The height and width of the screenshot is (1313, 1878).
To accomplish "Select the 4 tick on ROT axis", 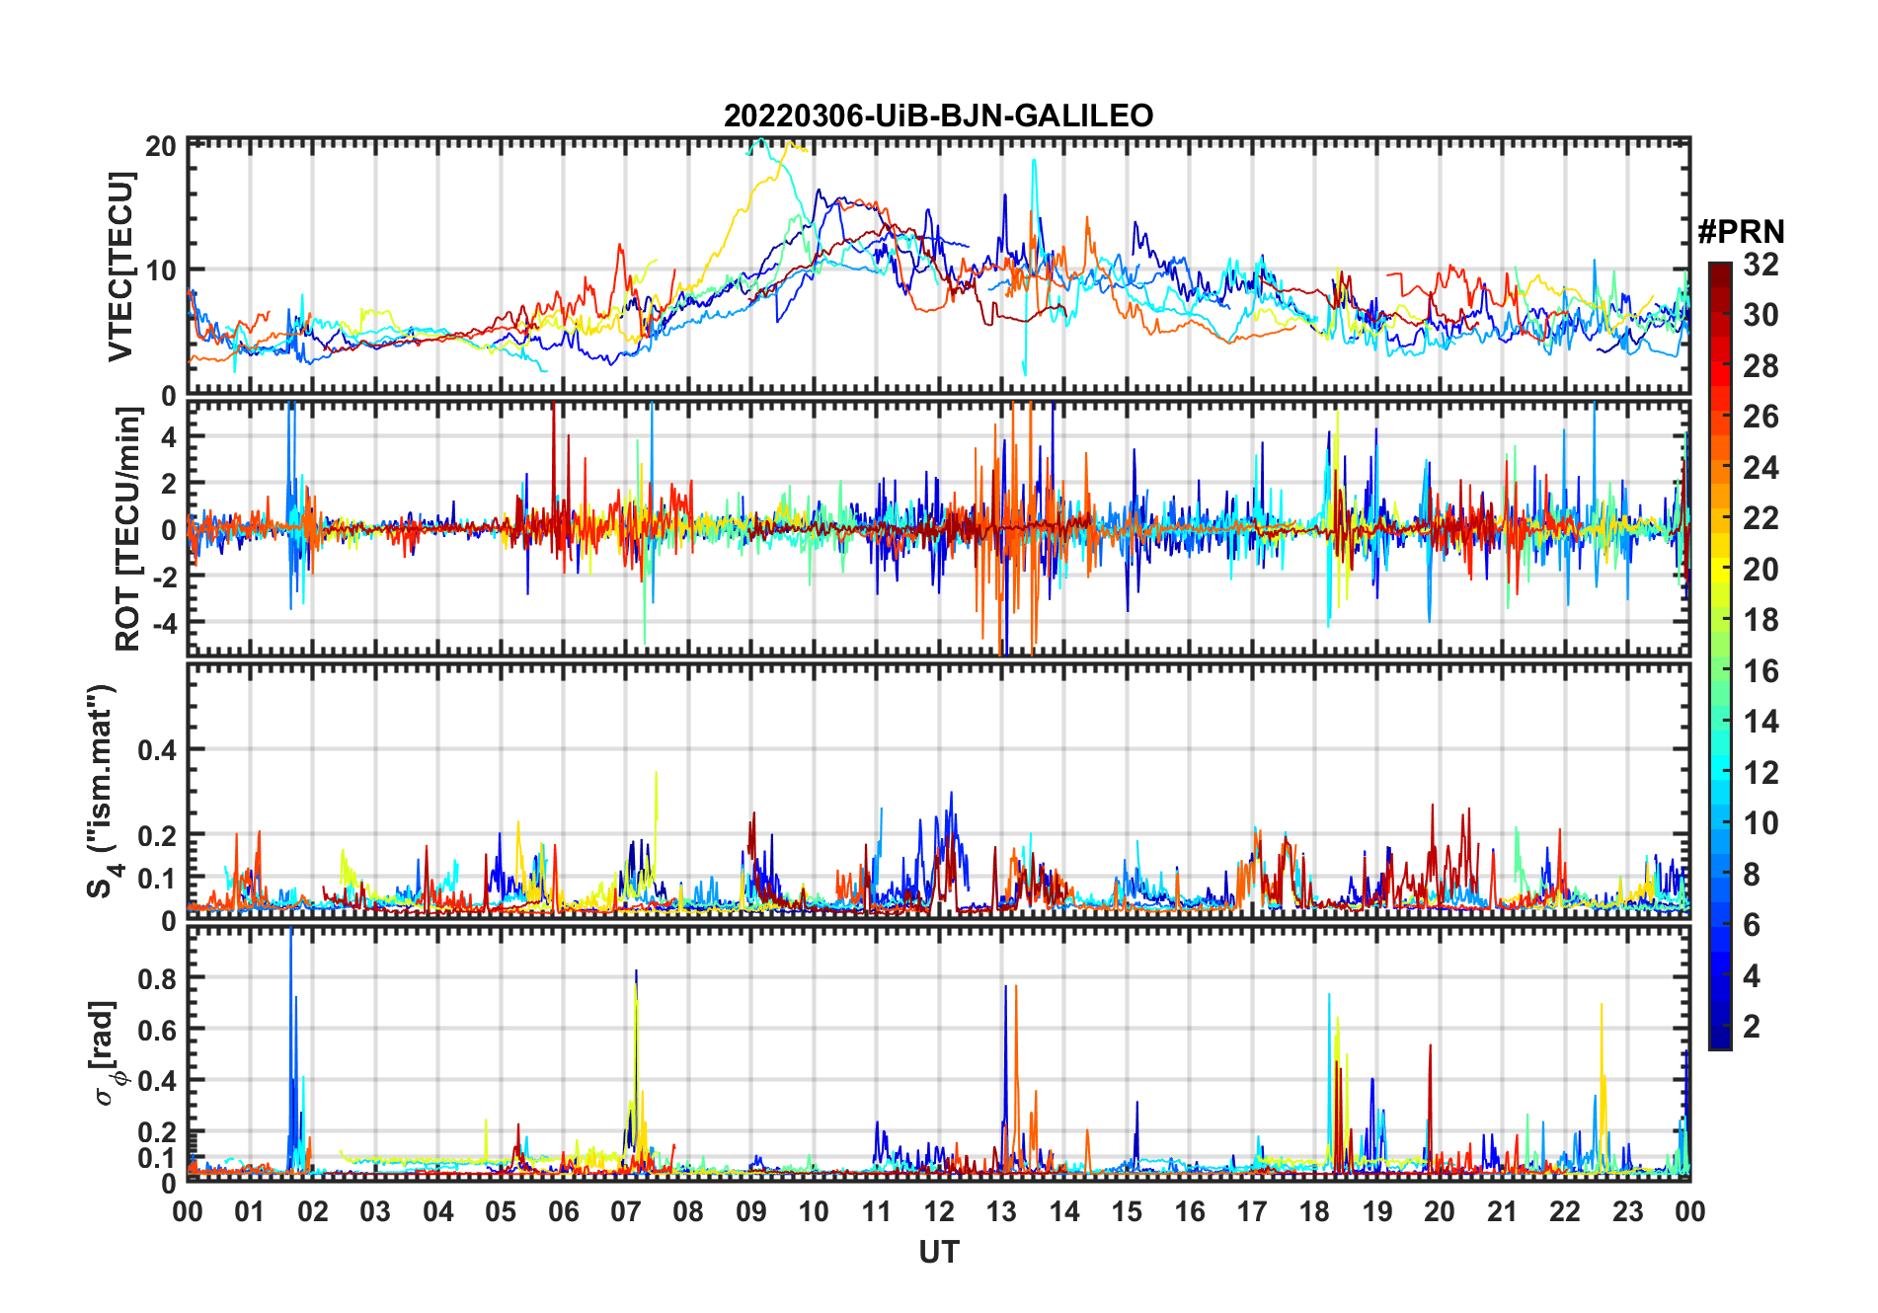I will pos(169,436).
